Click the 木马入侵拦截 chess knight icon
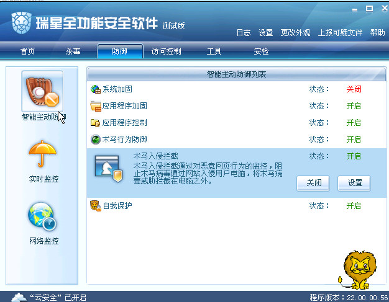This screenshot has height=302, width=389. [109, 169]
